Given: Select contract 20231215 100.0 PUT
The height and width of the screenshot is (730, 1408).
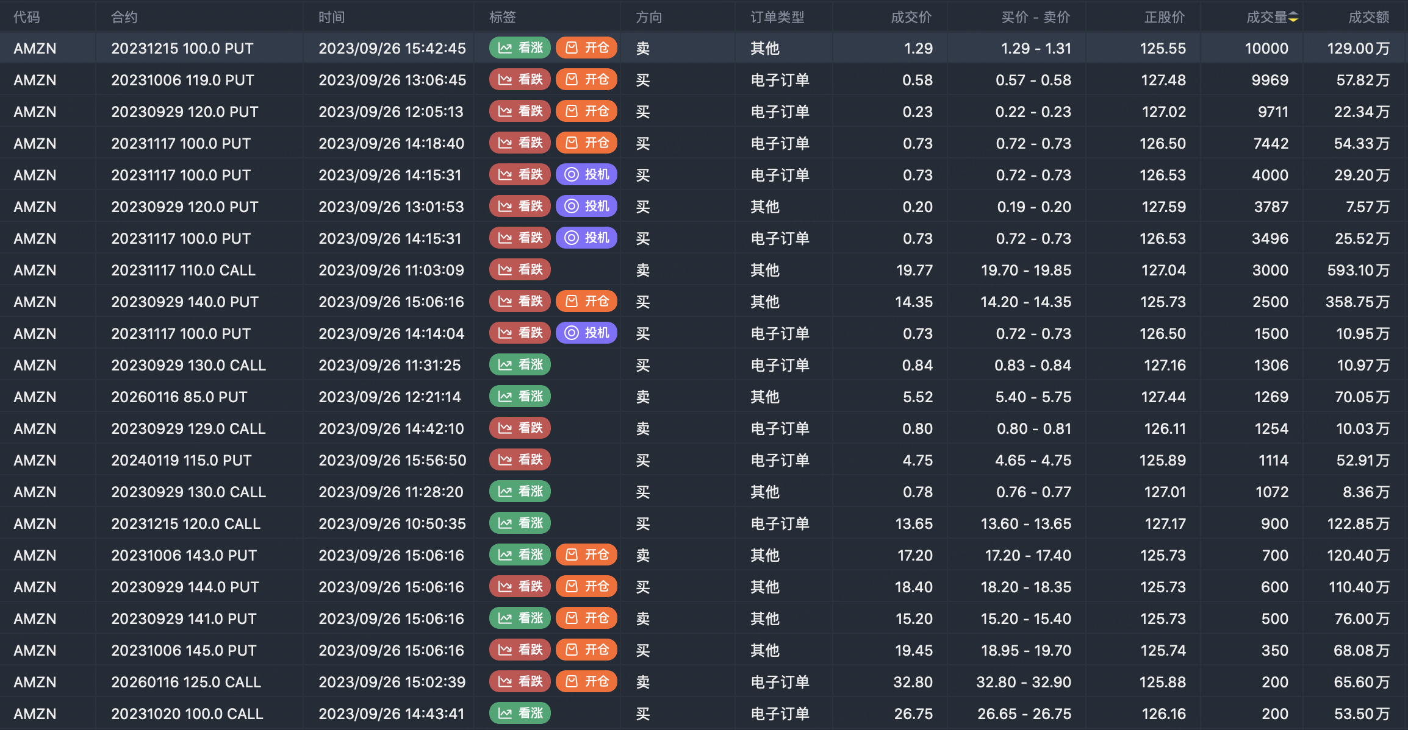Looking at the screenshot, I should [182, 48].
